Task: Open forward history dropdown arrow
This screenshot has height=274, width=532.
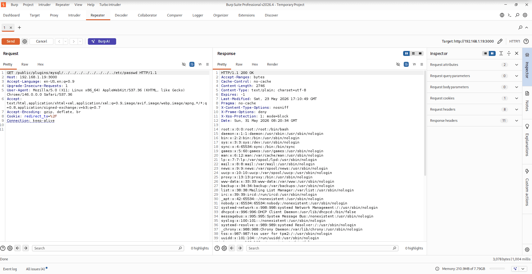Action: [x=80, y=41]
